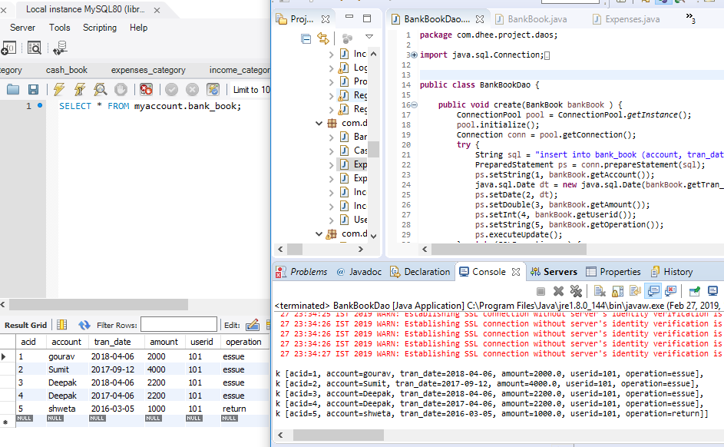The height and width of the screenshot is (447, 724).
Task: Open the Javadoc view tab
Action: coord(359,272)
